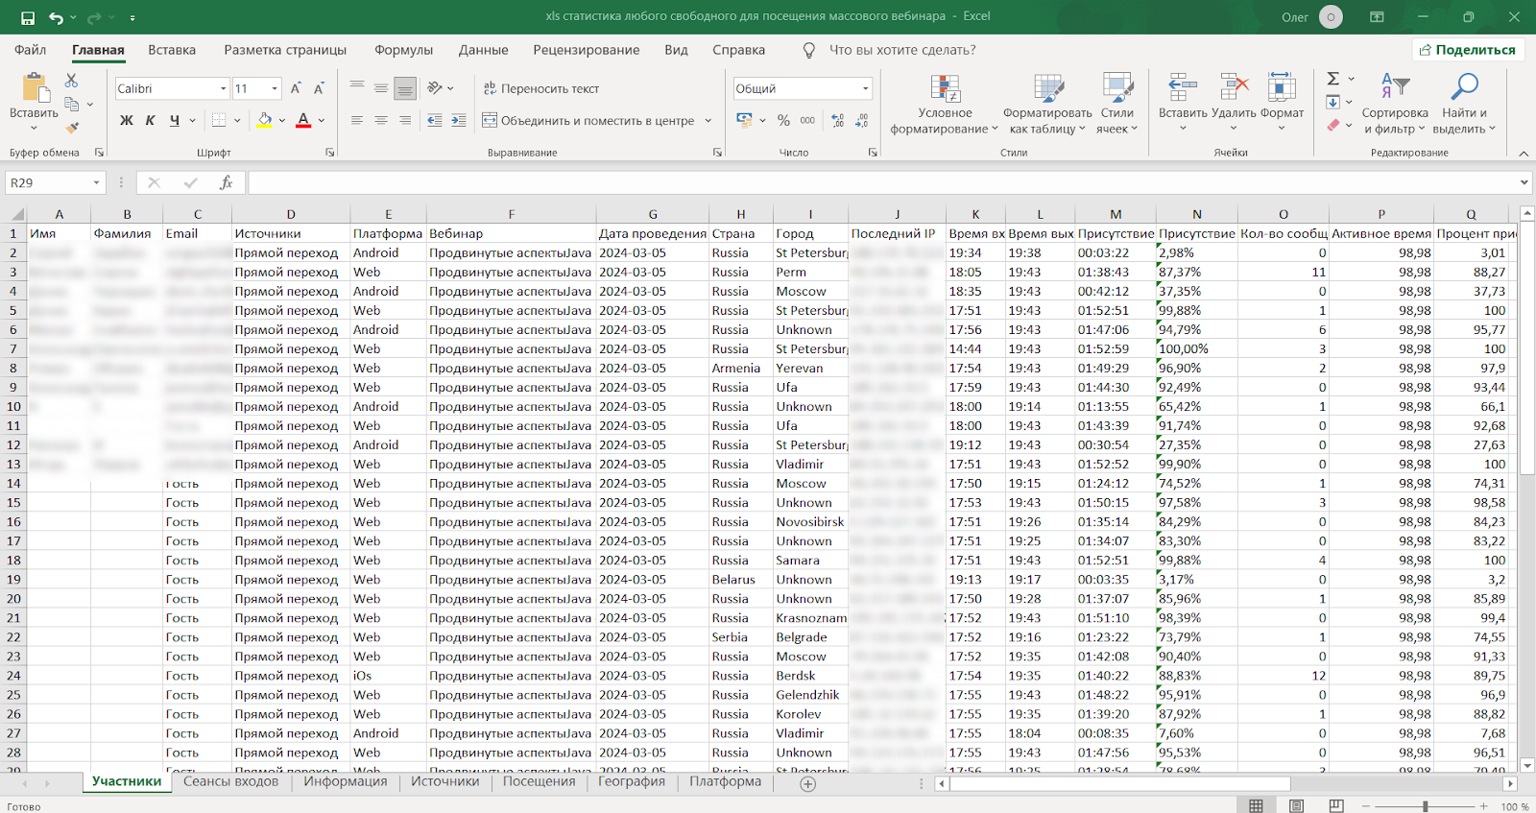Open the Формулы ribbon tab

[403, 50]
